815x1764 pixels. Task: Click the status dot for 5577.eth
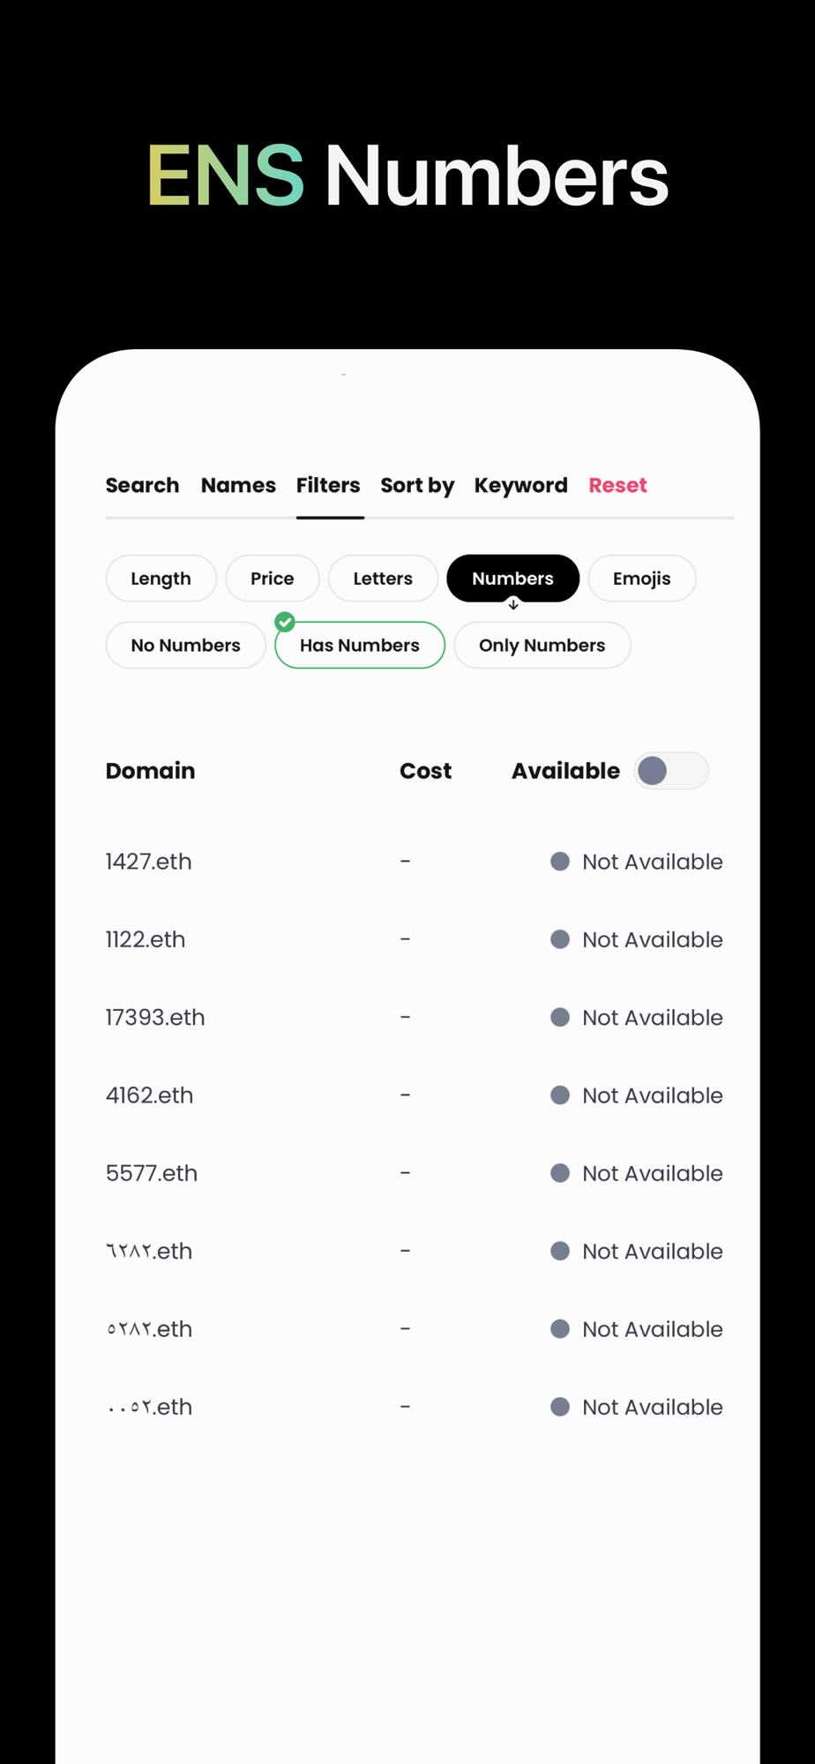pyautogui.click(x=560, y=1173)
